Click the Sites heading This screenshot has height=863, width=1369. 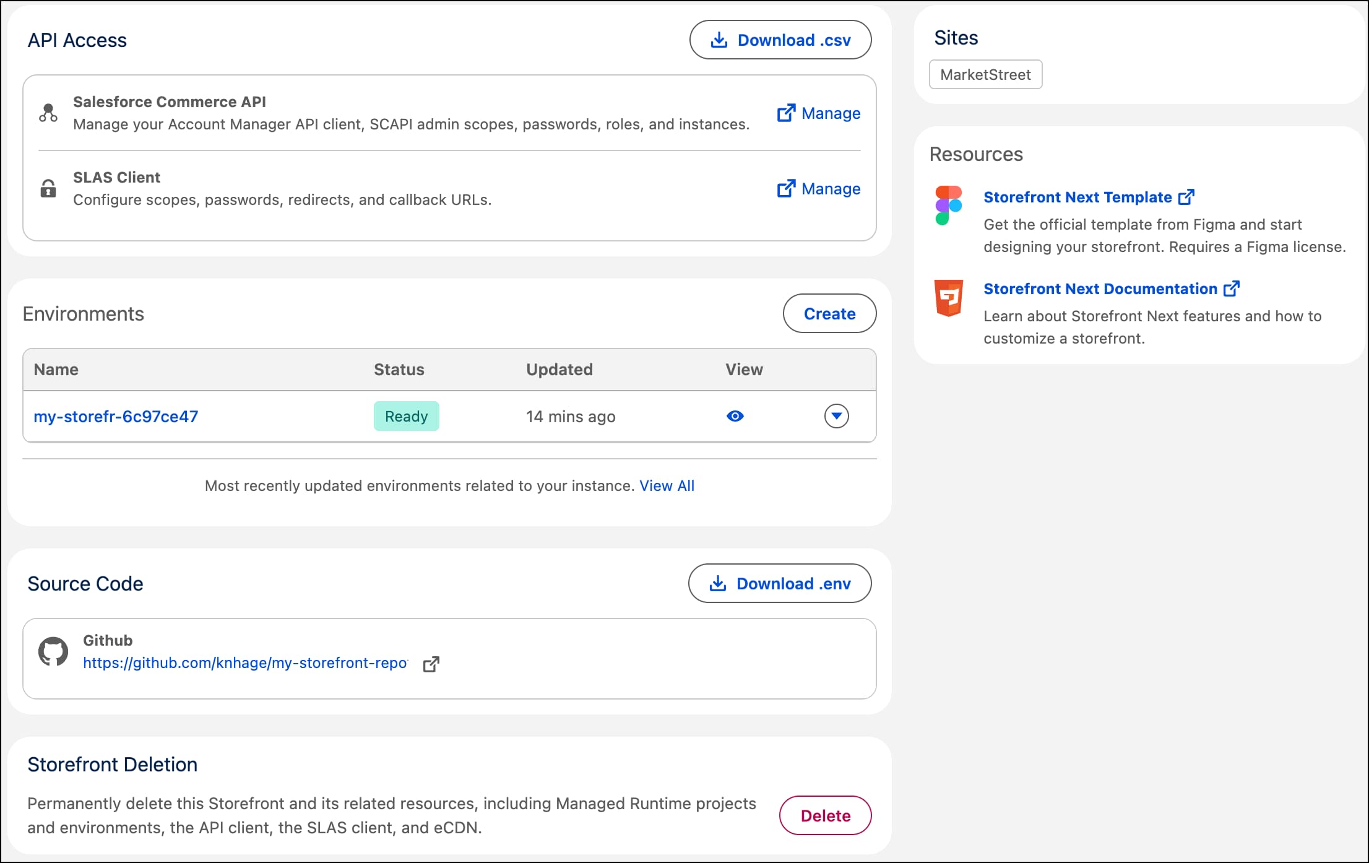(x=956, y=38)
